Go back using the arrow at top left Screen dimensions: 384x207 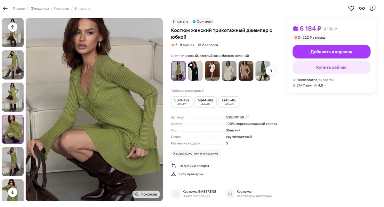(5, 8)
